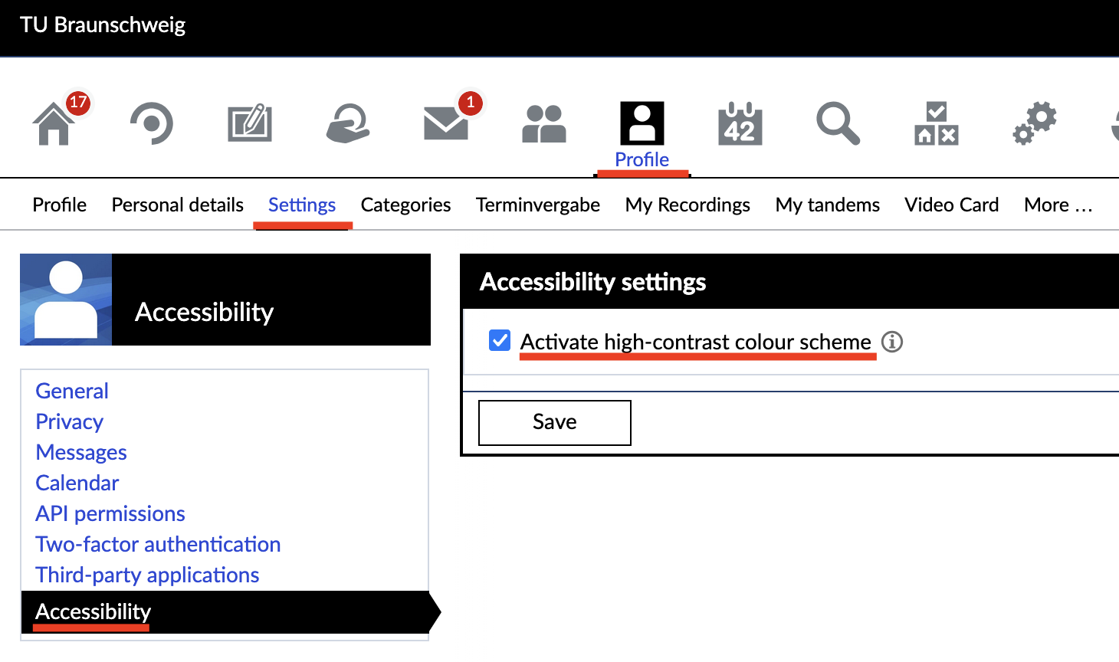Image resolution: width=1119 pixels, height=662 pixels.
Task: Switch to the Terminvergabe tab
Action: click(537, 205)
